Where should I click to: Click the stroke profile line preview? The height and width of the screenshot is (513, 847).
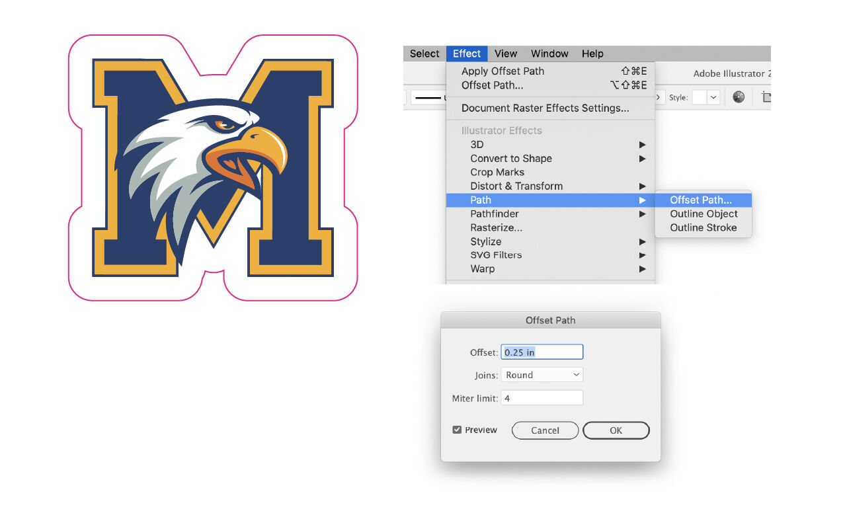click(428, 98)
